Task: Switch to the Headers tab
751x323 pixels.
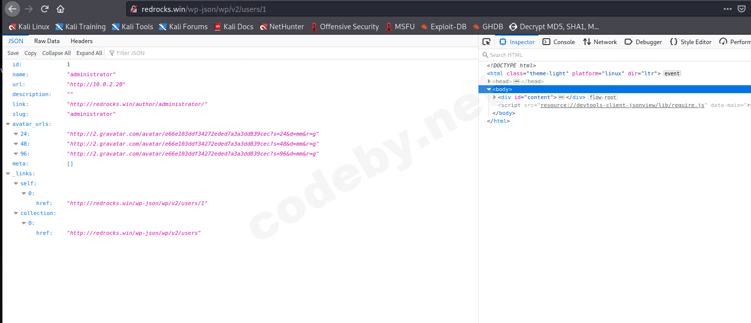Action: [x=82, y=41]
